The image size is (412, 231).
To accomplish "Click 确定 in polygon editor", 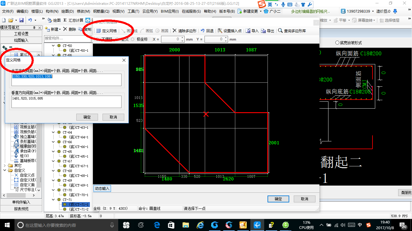I will click(278, 199).
